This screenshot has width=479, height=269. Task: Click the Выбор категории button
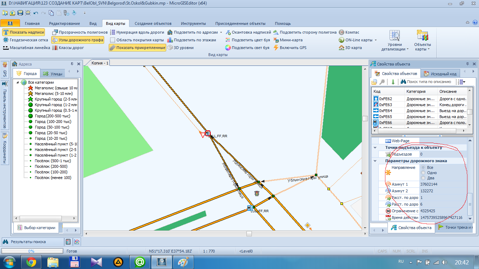(36, 228)
